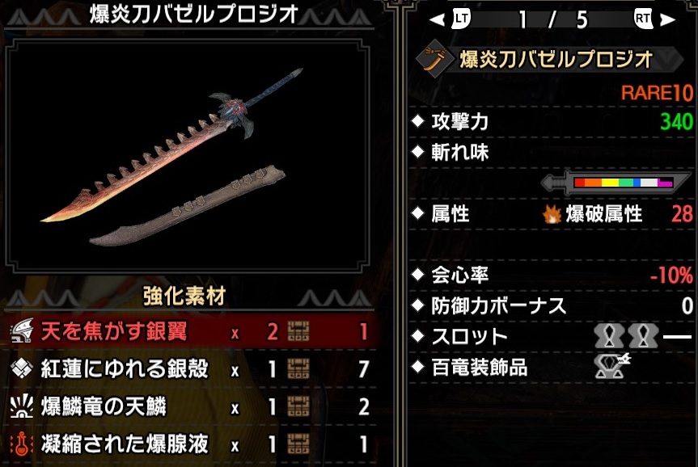Select 爆鱗竜の天鱗 material row
Screen dimensions: 698x467
tap(189, 407)
